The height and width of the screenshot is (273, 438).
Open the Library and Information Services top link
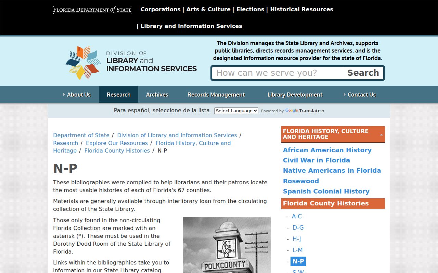(191, 26)
